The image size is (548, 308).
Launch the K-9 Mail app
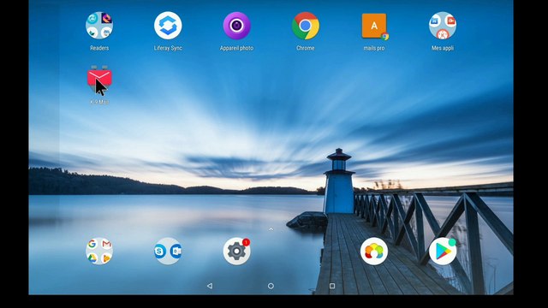pyautogui.click(x=99, y=79)
